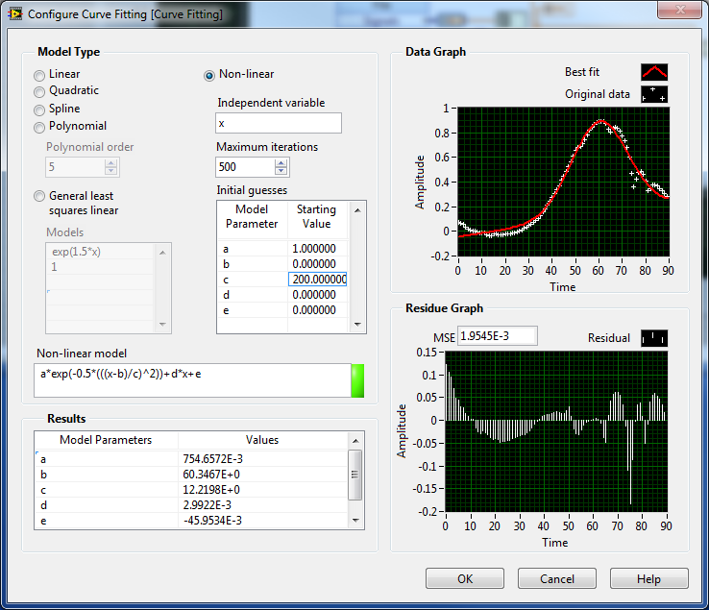709x610 pixels.
Task: Click the Values column header in Results
Action: (x=262, y=440)
